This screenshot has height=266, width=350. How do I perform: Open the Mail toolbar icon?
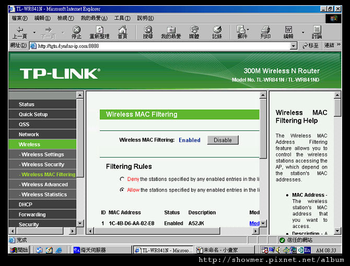tap(241, 32)
